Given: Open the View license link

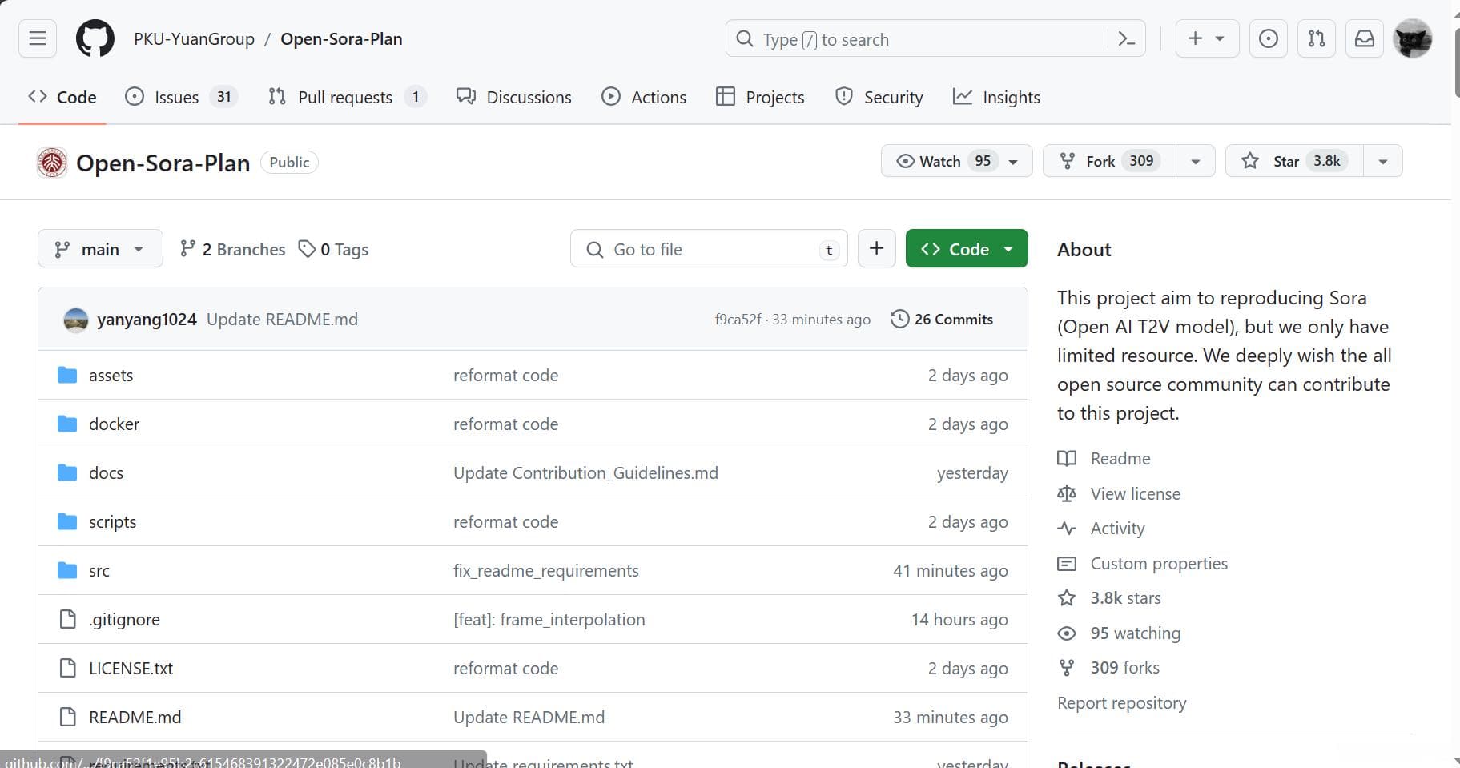Looking at the screenshot, I should pos(1135,493).
